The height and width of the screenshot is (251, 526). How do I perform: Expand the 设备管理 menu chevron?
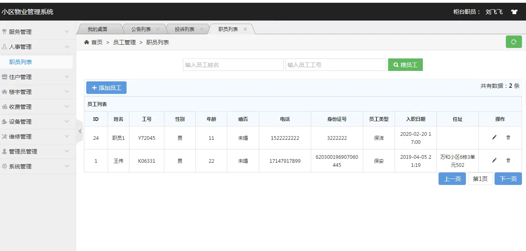pyautogui.click(x=67, y=121)
